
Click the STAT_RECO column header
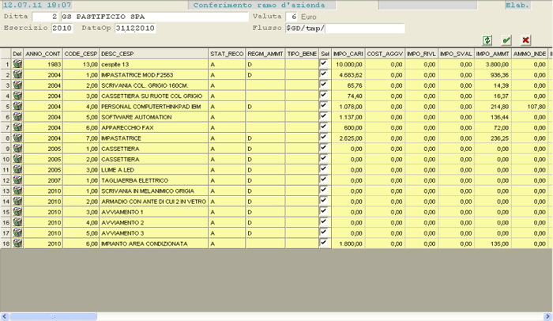(226, 52)
